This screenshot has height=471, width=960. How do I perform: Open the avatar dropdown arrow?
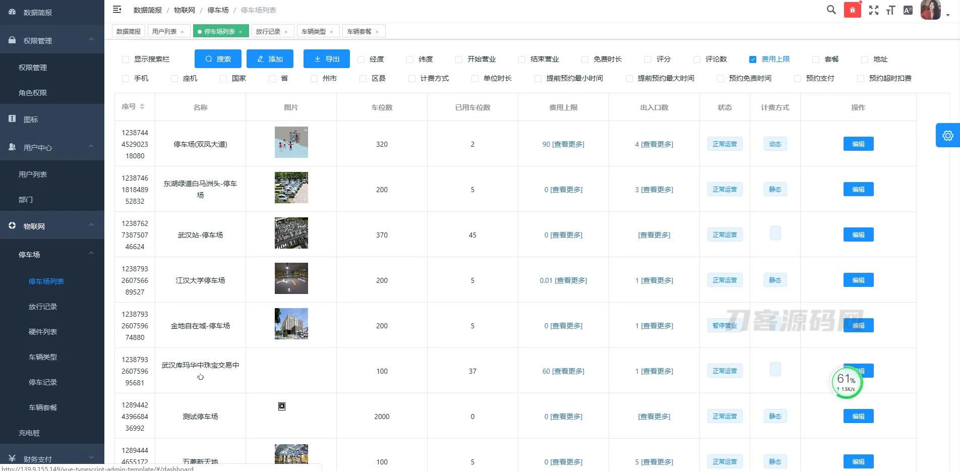pyautogui.click(x=948, y=15)
